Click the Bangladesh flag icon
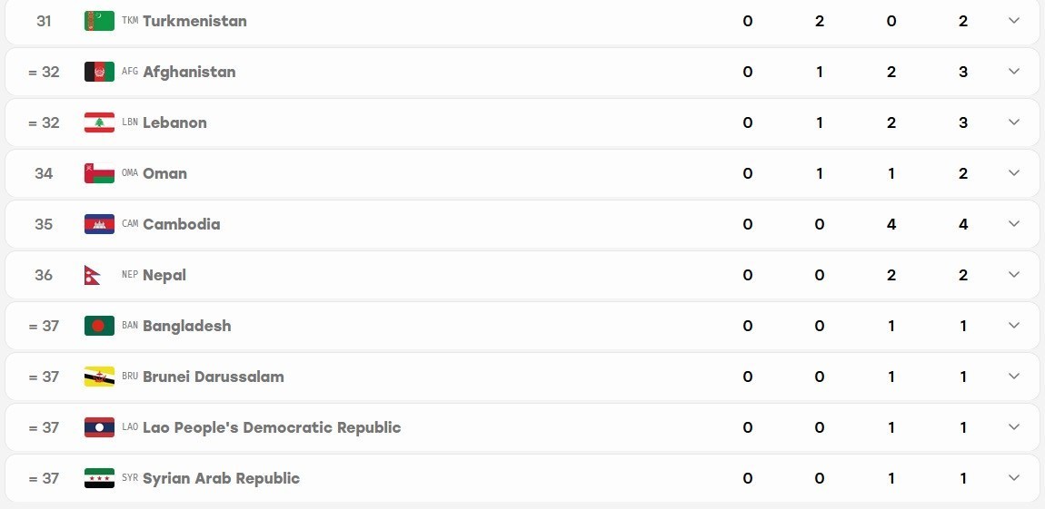This screenshot has height=509, width=1045. click(99, 326)
